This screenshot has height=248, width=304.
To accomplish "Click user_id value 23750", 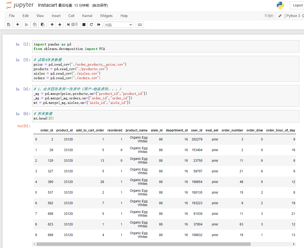I will [x=198, y=161].
